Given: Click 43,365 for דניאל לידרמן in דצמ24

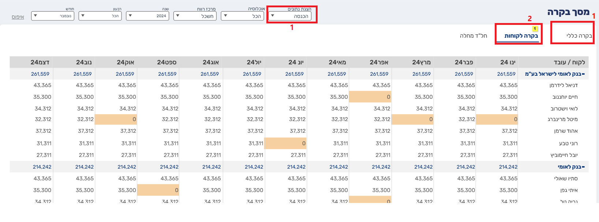Looking at the screenshot, I should pyautogui.click(x=42, y=85).
